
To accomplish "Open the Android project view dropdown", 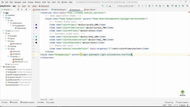I will click(7, 10).
